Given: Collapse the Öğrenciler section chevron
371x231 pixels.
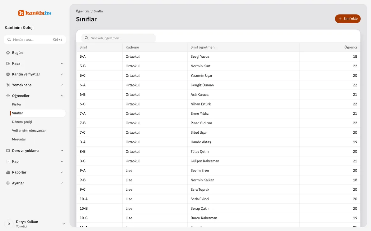Looking at the screenshot, I should pyautogui.click(x=62, y=96).
